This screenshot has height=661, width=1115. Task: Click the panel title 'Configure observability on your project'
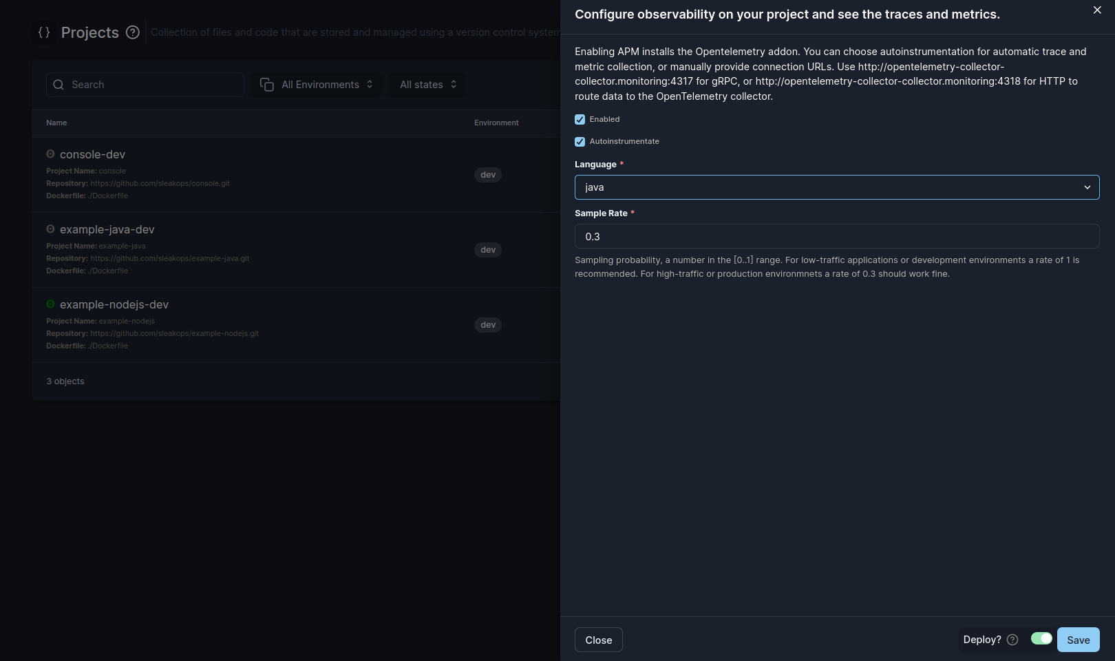tap(787, 14)
